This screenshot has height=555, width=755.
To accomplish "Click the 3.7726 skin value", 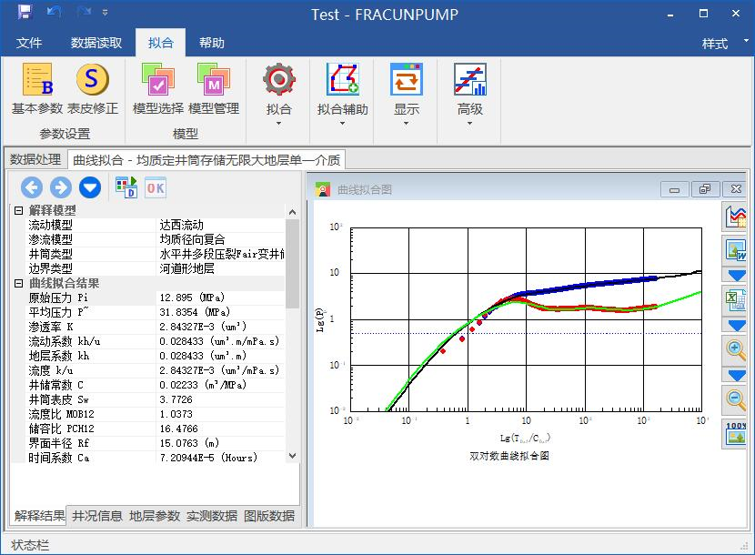I will point(176,399).
